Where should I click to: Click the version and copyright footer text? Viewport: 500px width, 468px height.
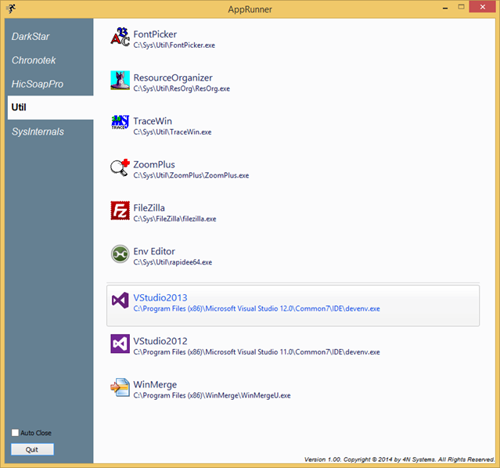(x=399, y=459)
